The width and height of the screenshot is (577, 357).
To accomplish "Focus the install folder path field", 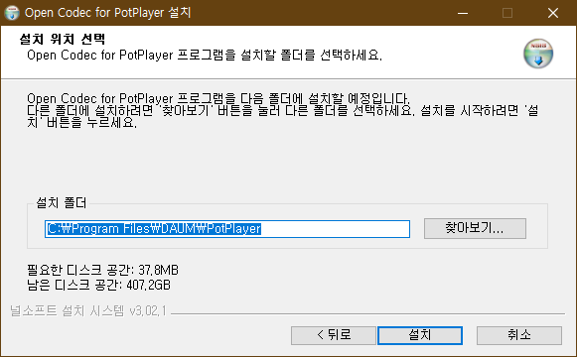I will point(227,229).
